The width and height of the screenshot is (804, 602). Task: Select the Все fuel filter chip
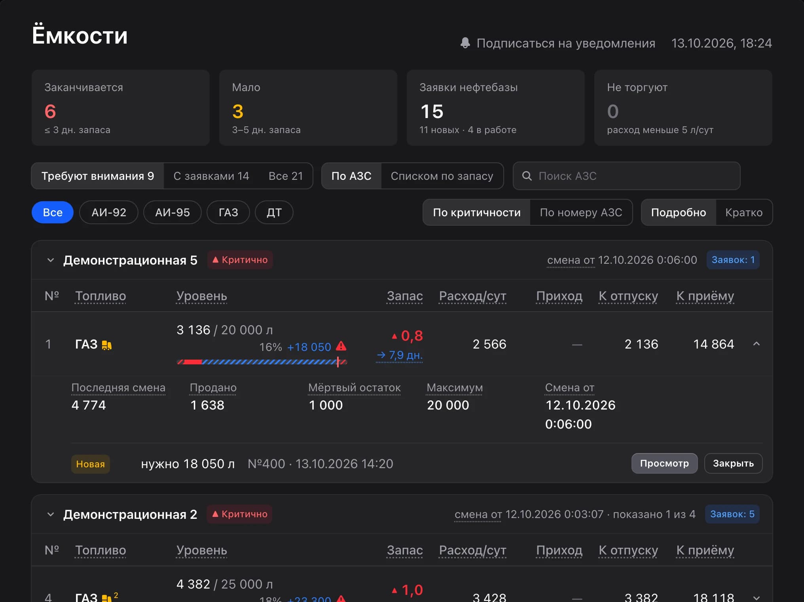point(53,212)
